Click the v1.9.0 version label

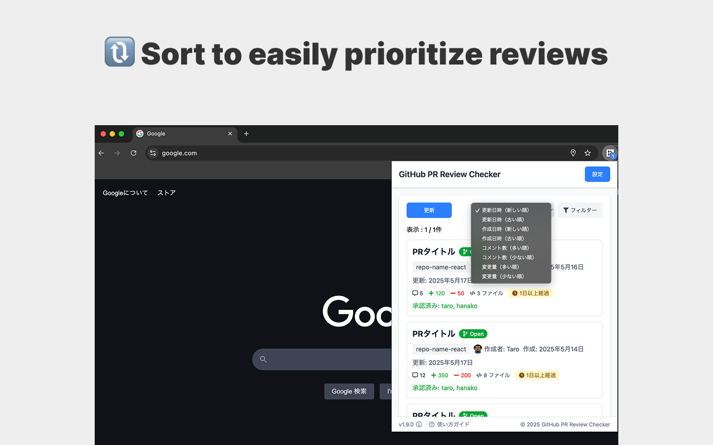click(x=406, y=424)
